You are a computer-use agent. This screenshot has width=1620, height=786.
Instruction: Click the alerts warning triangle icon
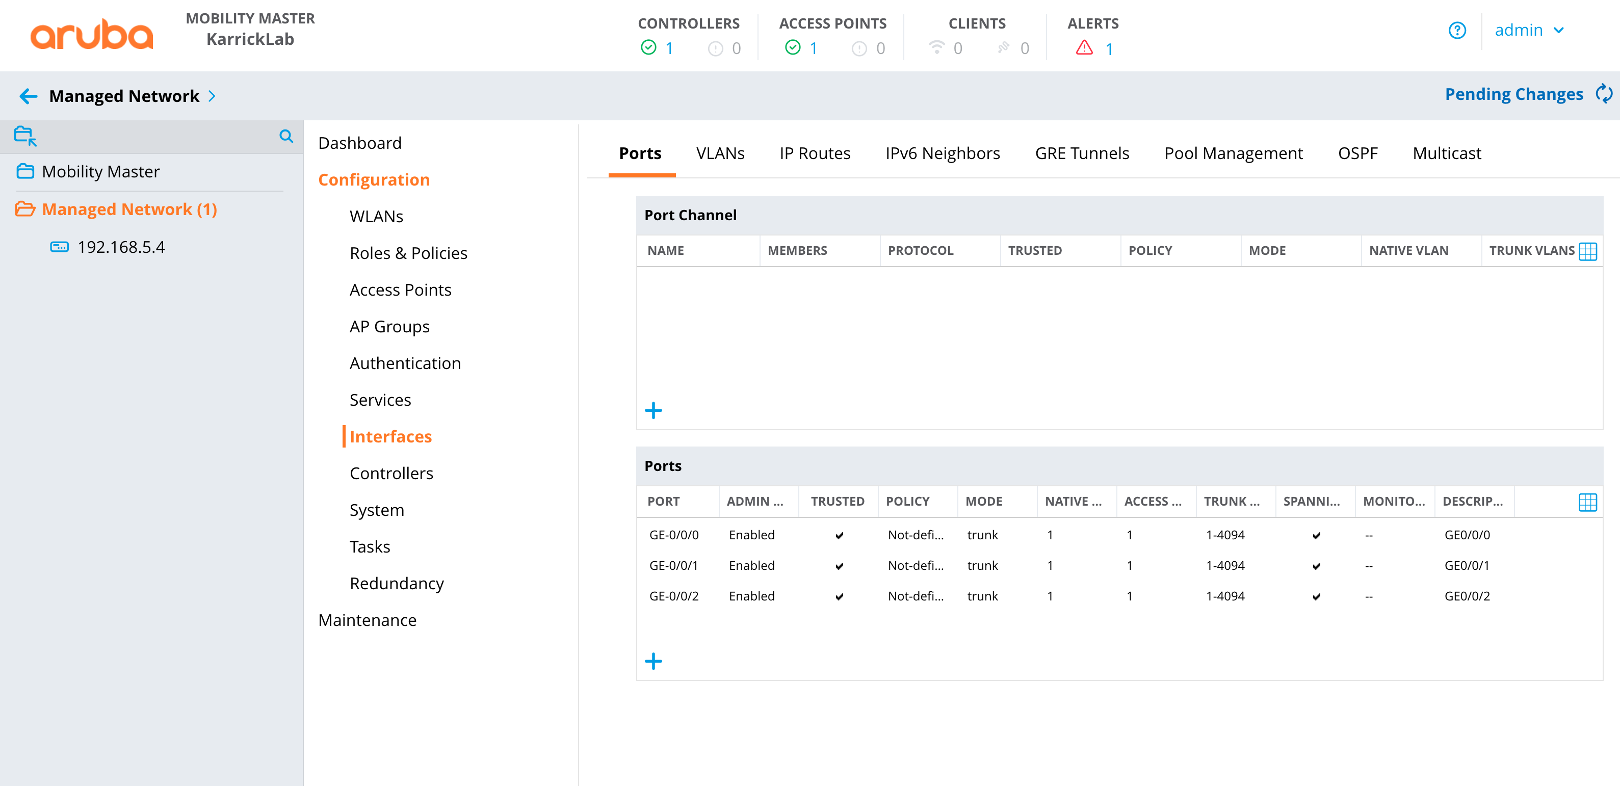1084,48
